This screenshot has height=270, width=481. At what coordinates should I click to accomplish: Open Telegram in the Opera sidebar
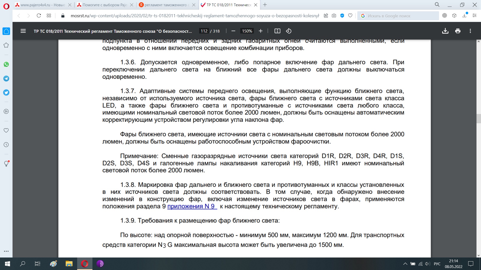(6, 78)
